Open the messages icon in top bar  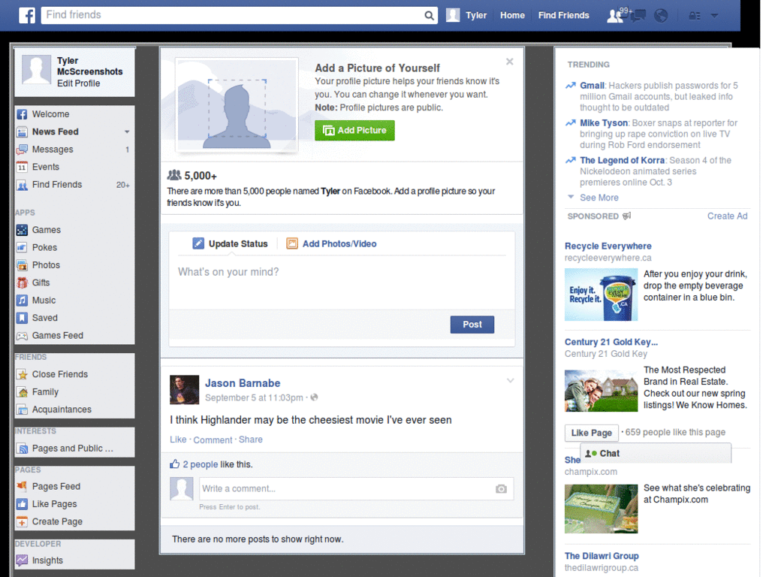[x=639, y=15]
